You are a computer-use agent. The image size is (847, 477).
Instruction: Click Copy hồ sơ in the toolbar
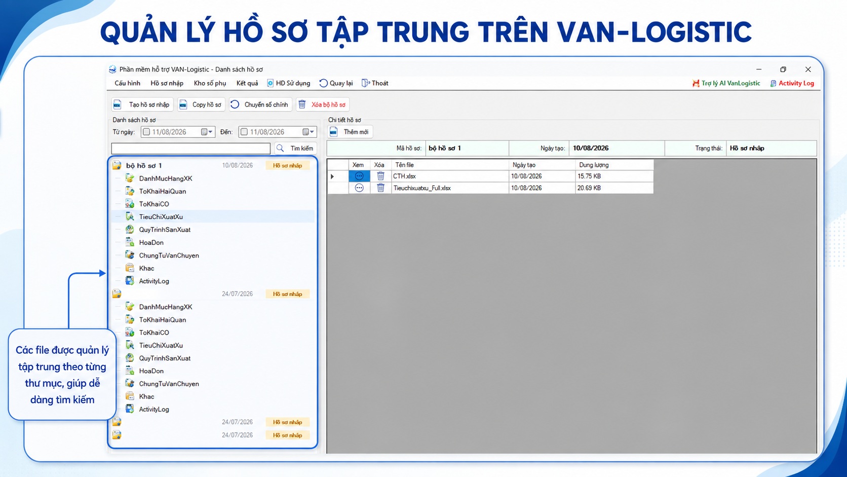point(201,104)
